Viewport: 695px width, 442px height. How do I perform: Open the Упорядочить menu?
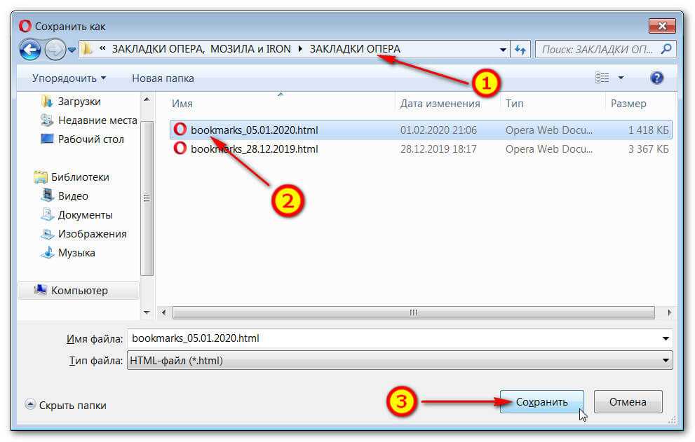tap(69, 78)
